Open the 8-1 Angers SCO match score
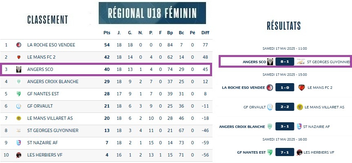This screenshot has height=163, width=352. point(284,62)
